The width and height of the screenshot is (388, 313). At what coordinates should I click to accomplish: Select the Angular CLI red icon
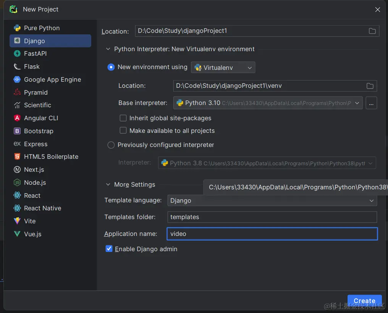coord(17,118)
